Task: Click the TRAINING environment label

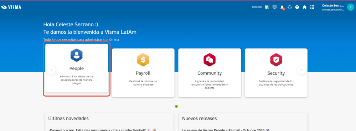Action: coord(257,7)
